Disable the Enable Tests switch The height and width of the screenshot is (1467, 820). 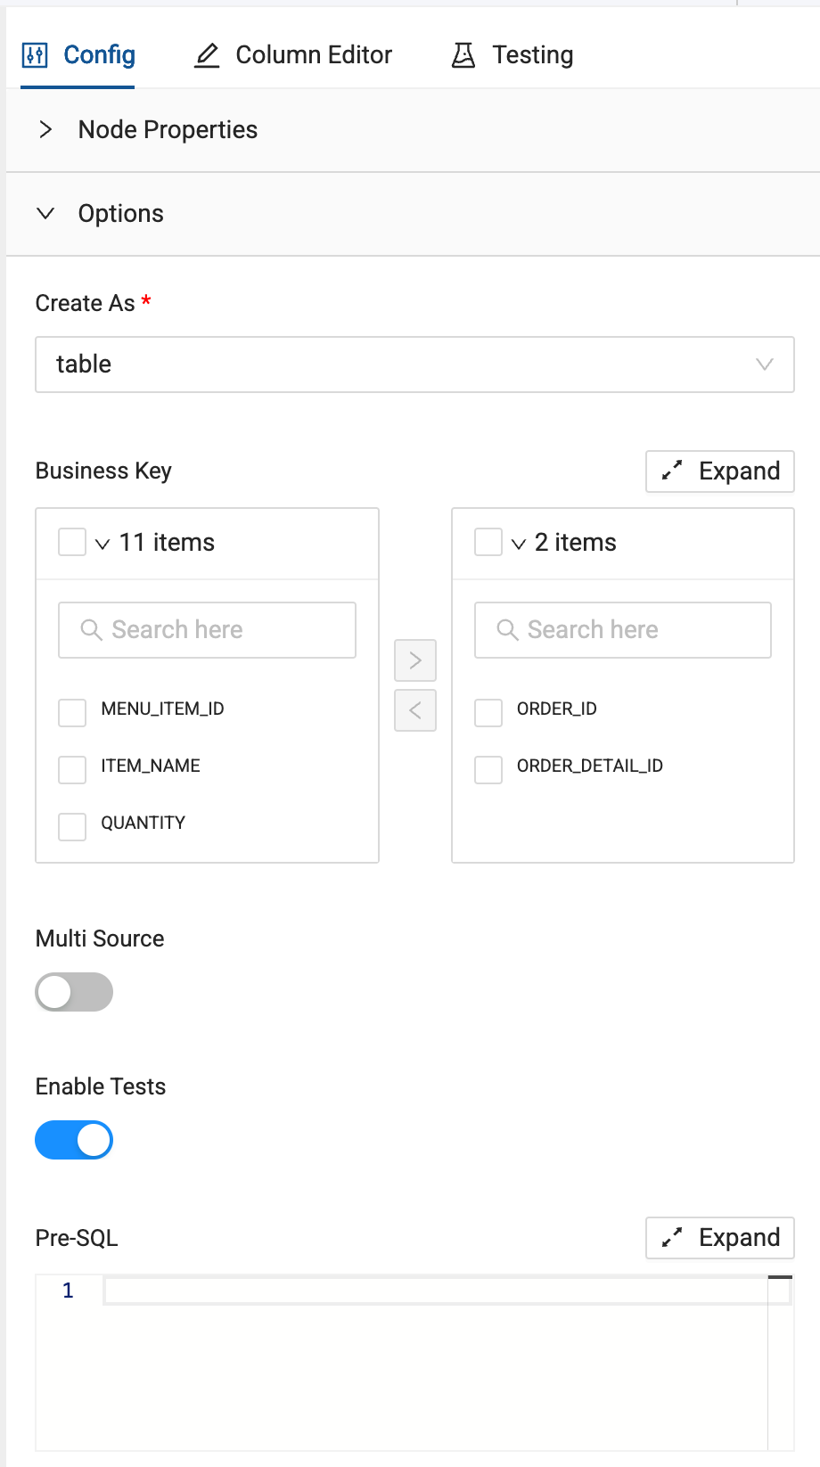[74, 1140]
